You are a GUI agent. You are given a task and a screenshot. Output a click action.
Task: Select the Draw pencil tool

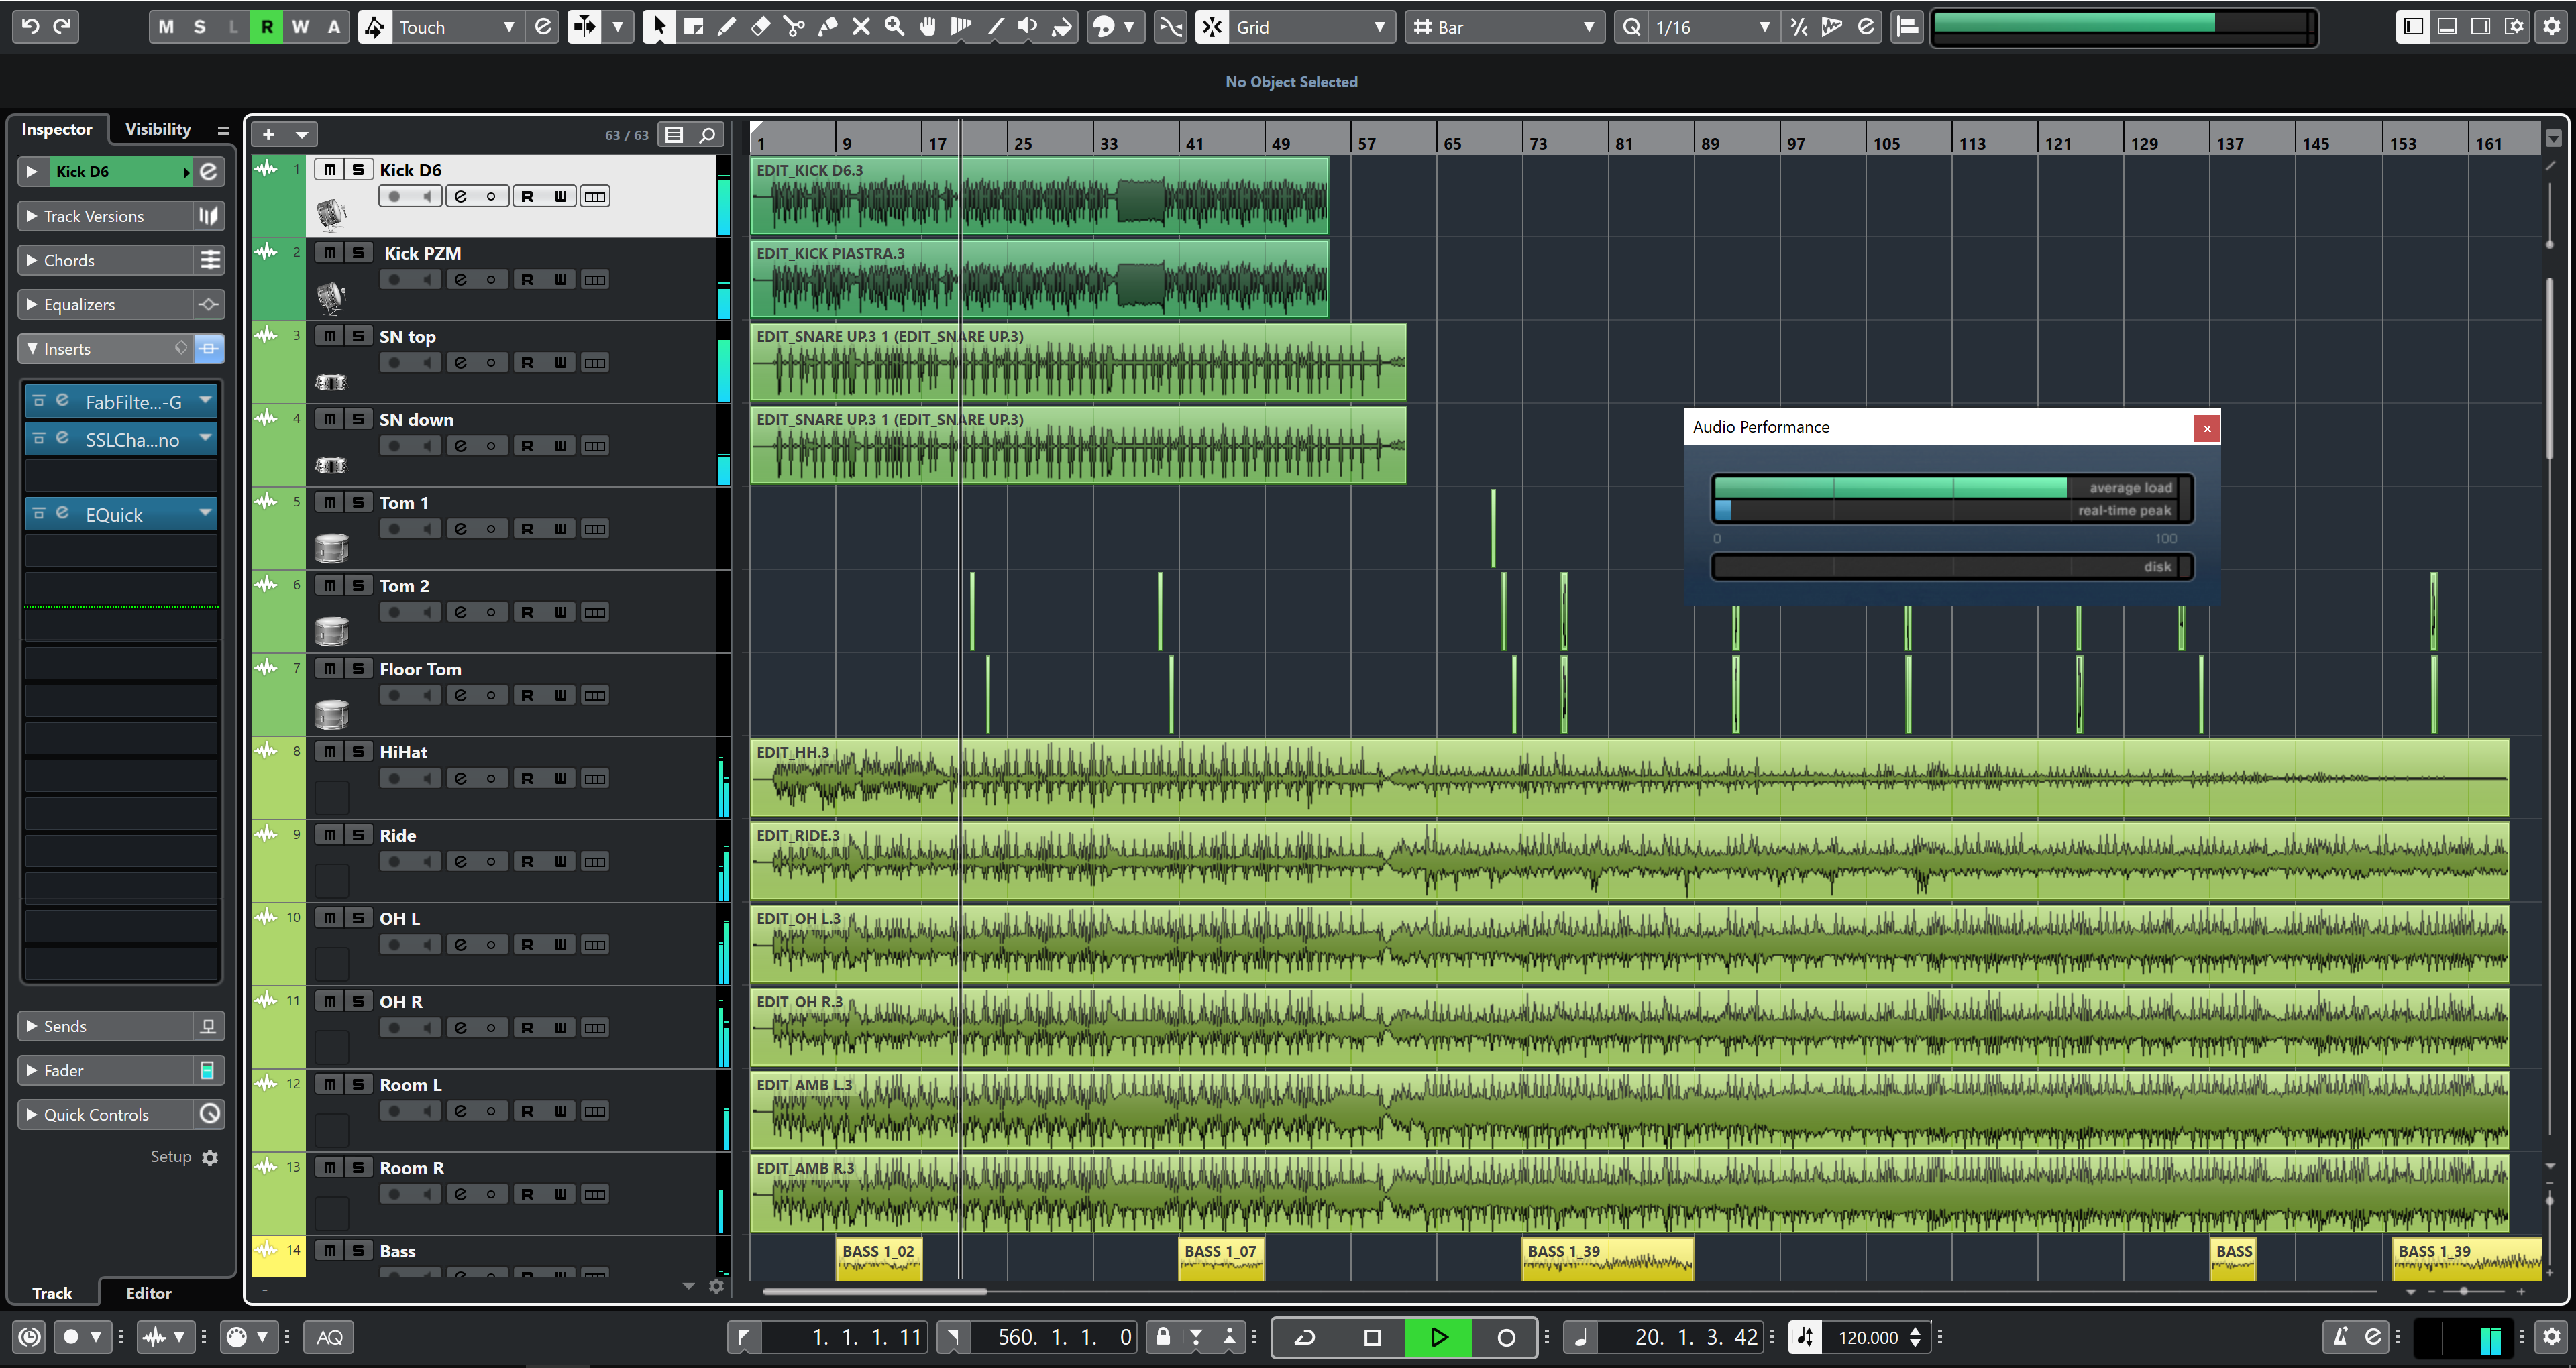point(727,27)
